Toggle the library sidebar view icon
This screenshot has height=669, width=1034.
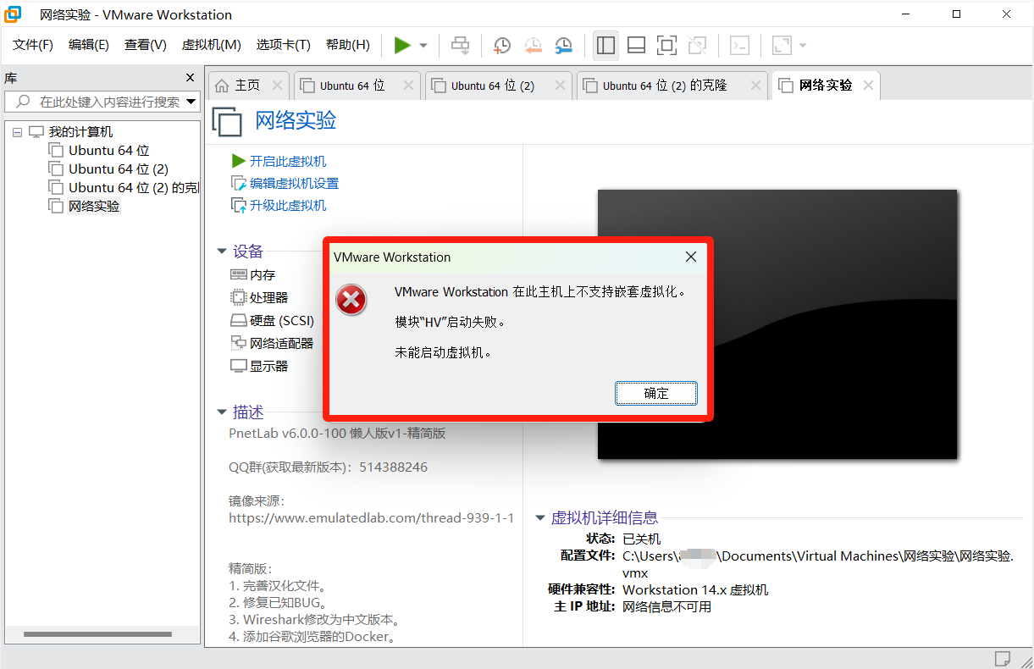click(605, 46)
